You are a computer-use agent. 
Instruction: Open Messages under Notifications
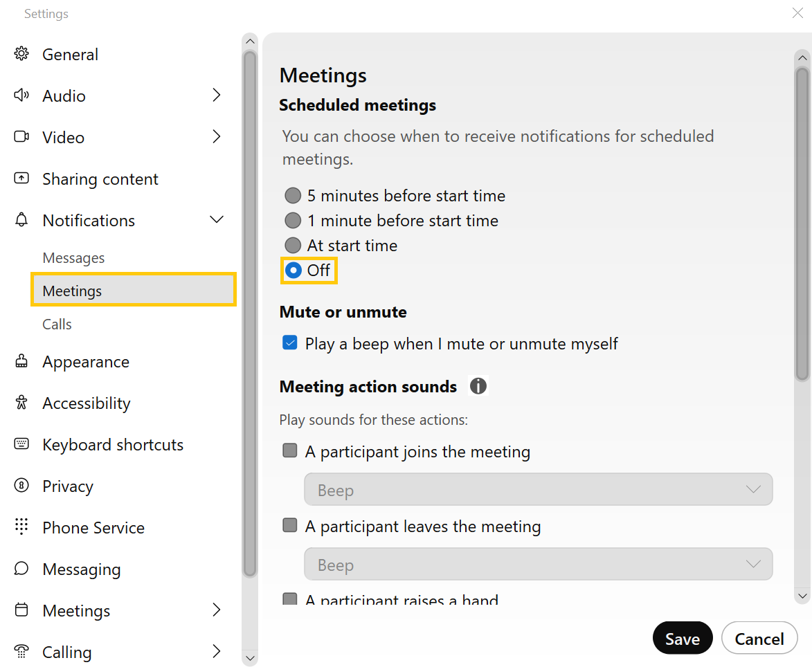(73, 258)
